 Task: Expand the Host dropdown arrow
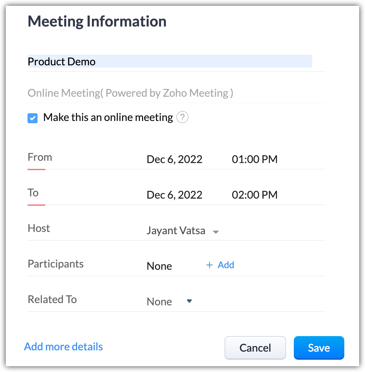click(216, 232)
